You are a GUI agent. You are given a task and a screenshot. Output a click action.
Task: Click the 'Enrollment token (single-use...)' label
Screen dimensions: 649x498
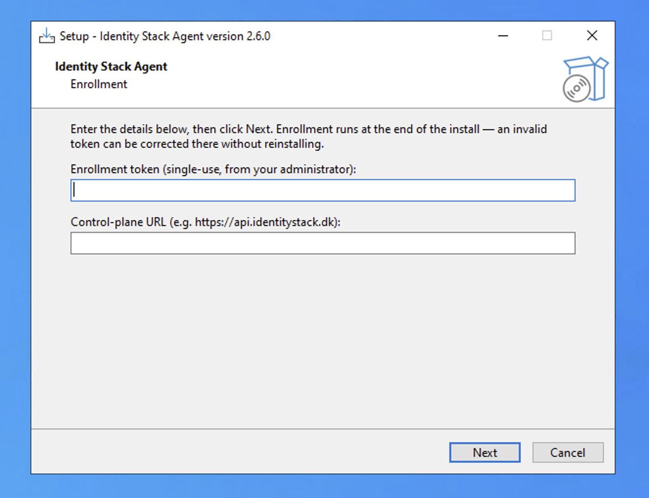pyautogui.click(x=213, y=169)
